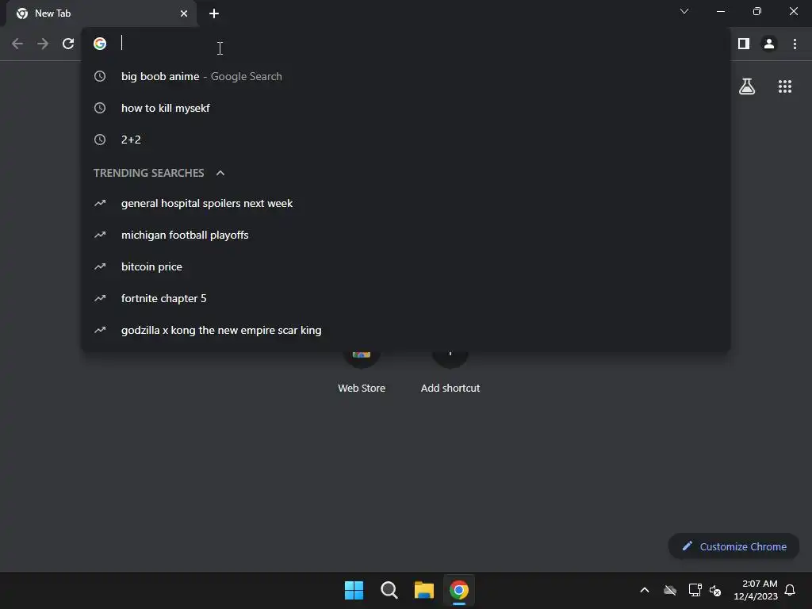
Task: Open the Windows Start menu
Action: click(354, 590)
